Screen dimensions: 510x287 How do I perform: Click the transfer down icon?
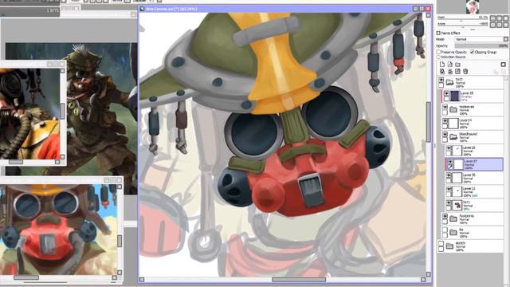442,71
